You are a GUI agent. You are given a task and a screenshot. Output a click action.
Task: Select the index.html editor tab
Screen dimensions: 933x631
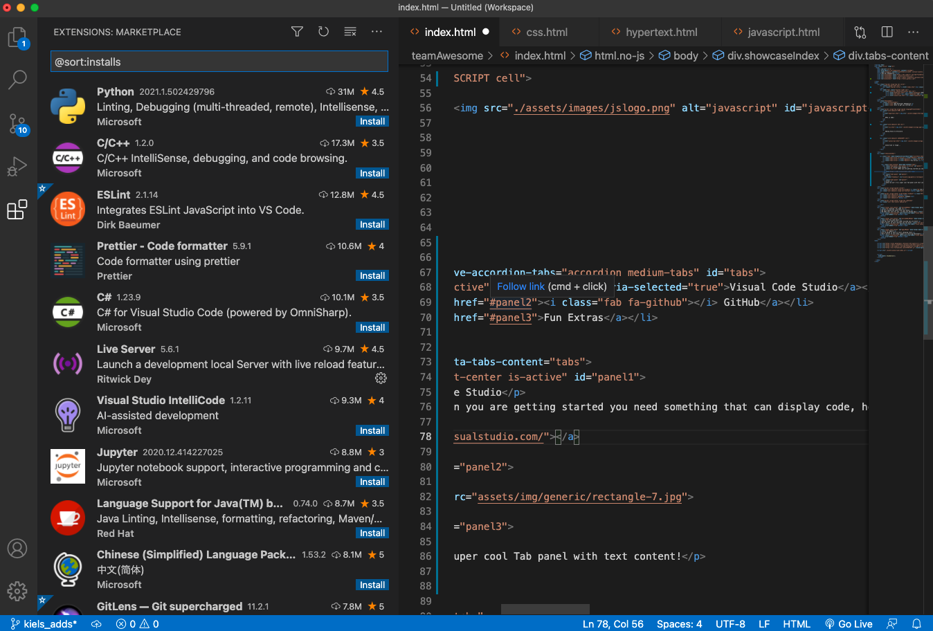coord(450,32)
